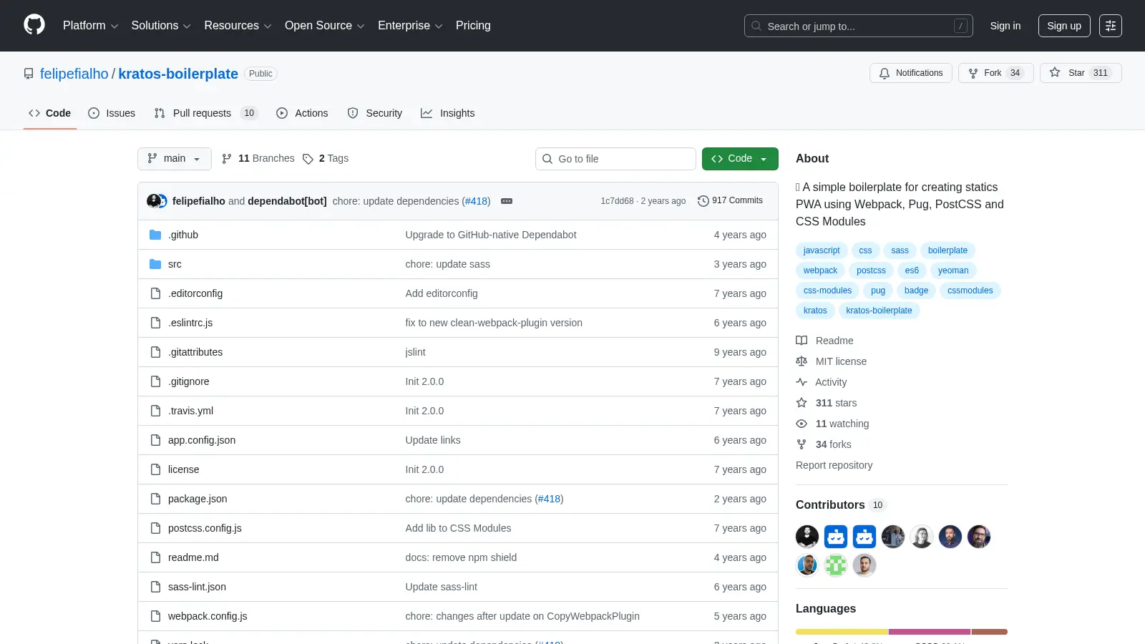Screen dimensions: 1145x644
Task: Open the .github folder icon
Action: (155, 235)
